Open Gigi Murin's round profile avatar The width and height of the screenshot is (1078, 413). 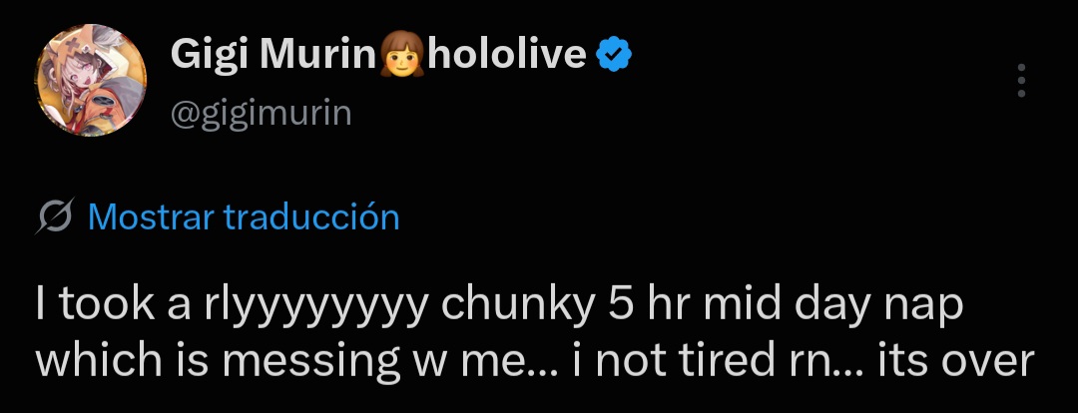point(91,80)
